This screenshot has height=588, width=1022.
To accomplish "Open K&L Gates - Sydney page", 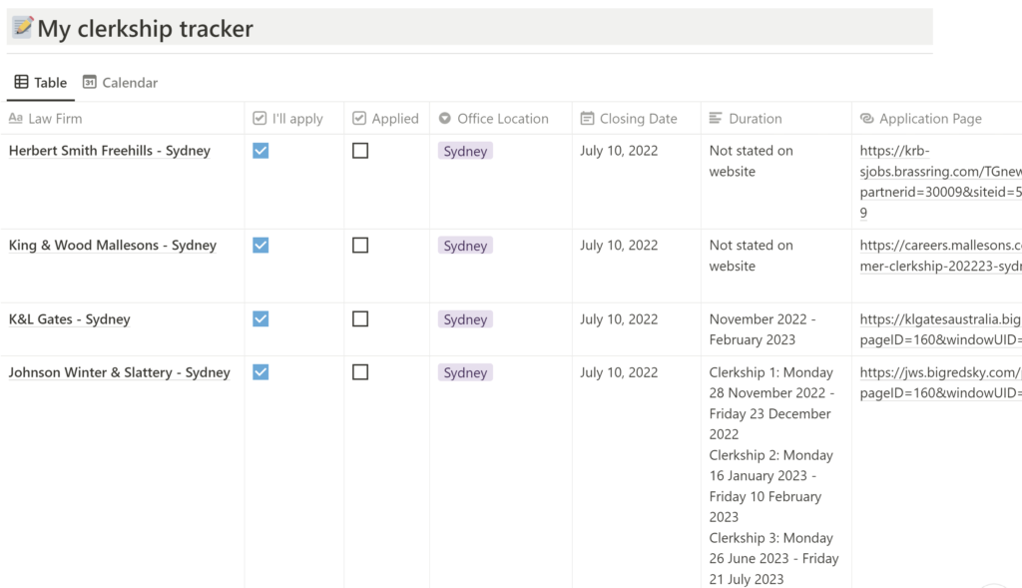I will (69, 318).
